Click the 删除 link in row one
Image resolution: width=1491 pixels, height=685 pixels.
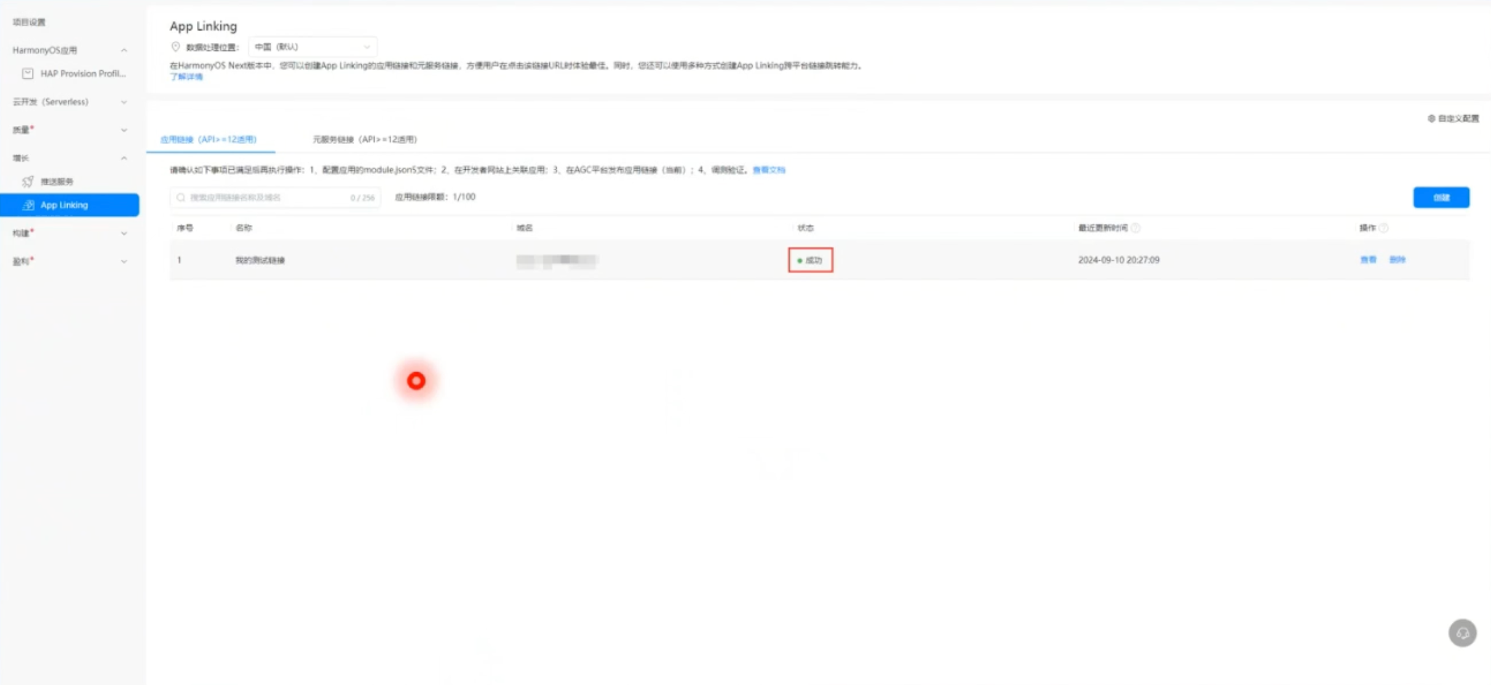[x=1397, y=260]
